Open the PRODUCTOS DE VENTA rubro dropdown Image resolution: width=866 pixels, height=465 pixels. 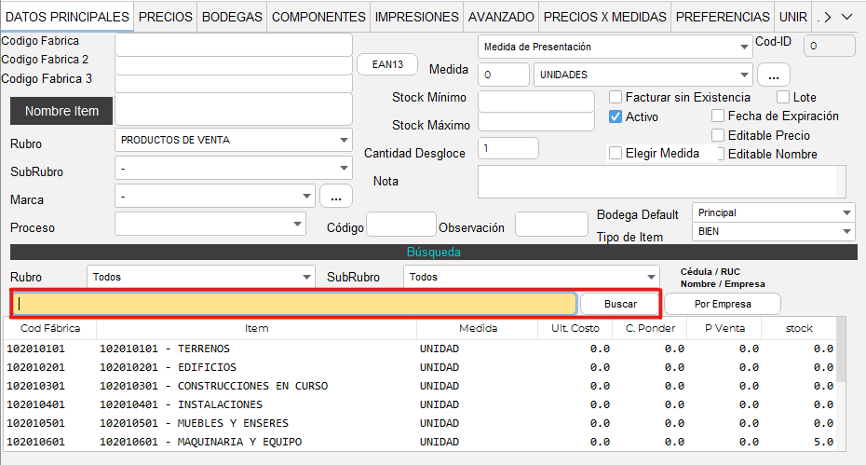click(x=233, y=140)
